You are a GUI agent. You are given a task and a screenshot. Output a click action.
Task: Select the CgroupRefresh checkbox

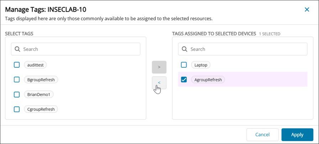17,109
